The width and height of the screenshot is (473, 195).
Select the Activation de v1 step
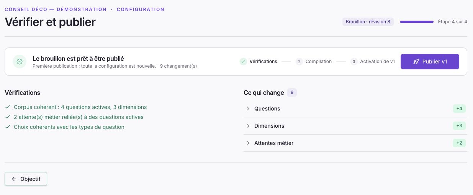tap(373, 62)
